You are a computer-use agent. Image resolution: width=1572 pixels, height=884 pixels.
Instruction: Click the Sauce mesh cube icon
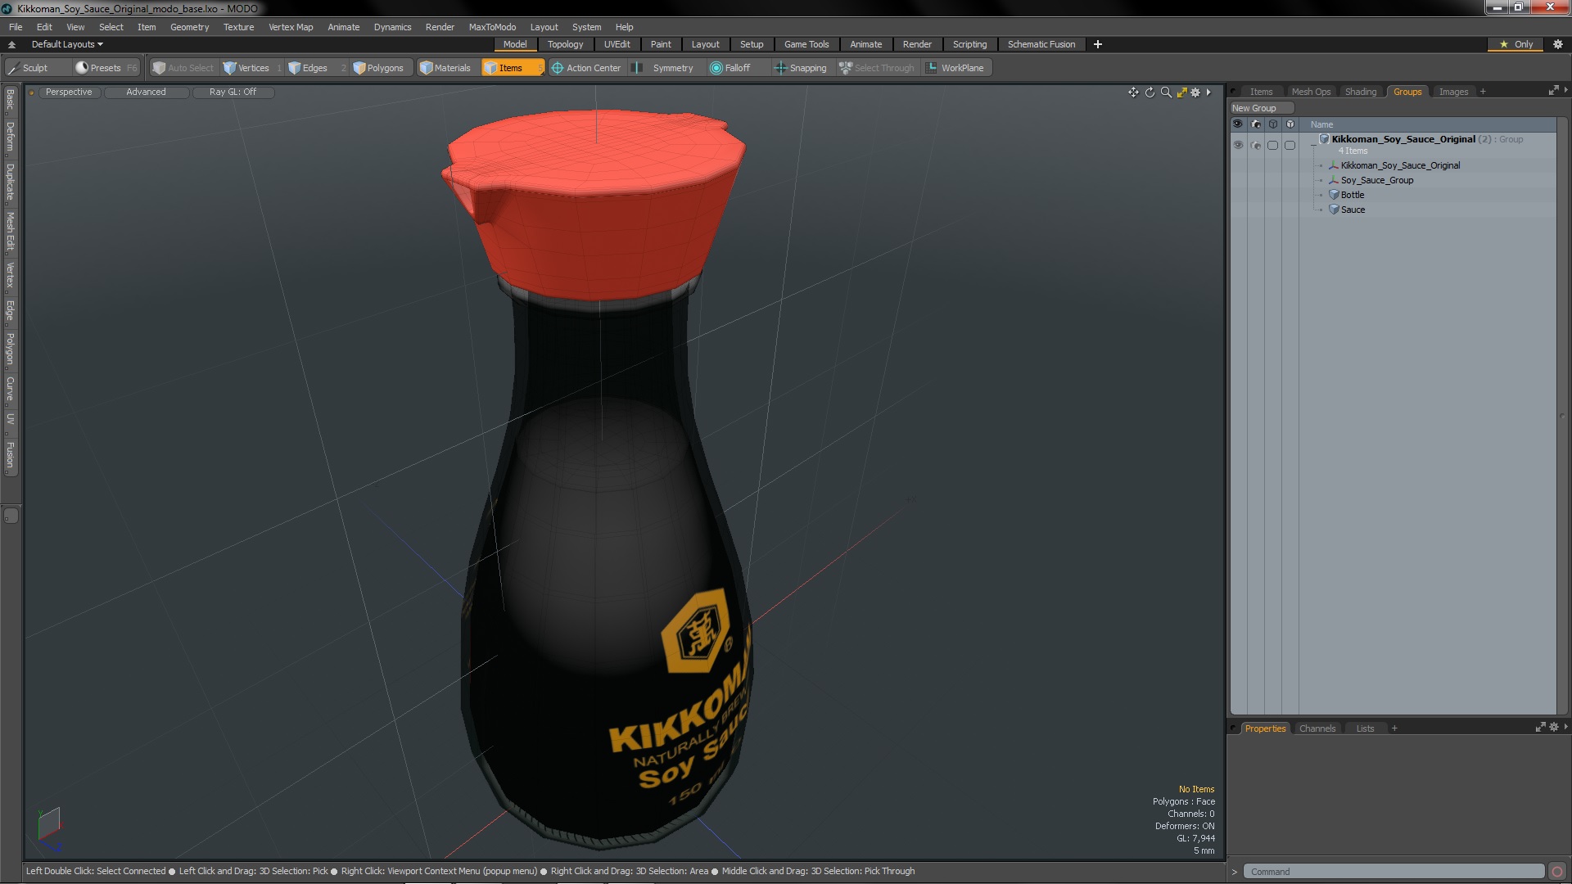1334,210
